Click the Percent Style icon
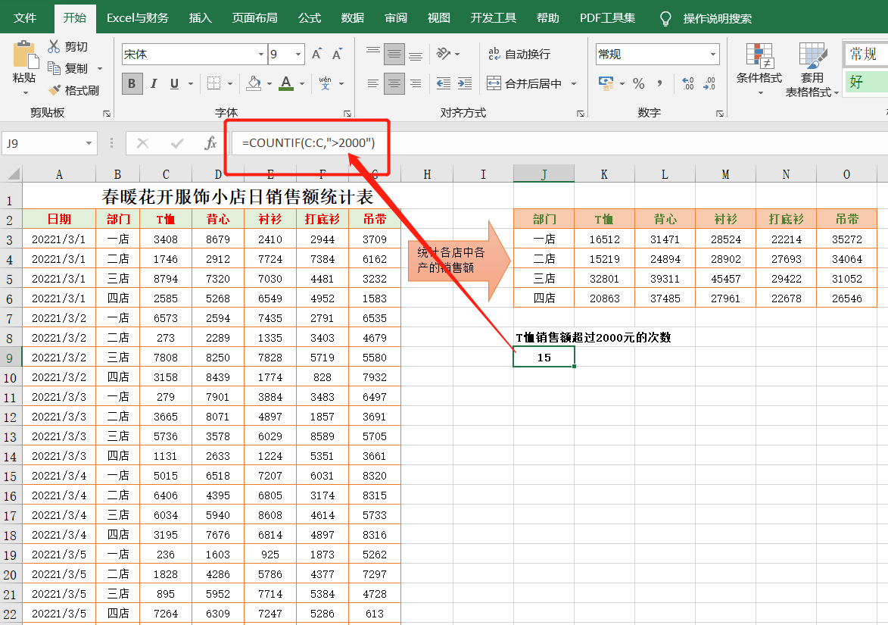This screenshot has height=625, width=888. click(x=638, y=83)
